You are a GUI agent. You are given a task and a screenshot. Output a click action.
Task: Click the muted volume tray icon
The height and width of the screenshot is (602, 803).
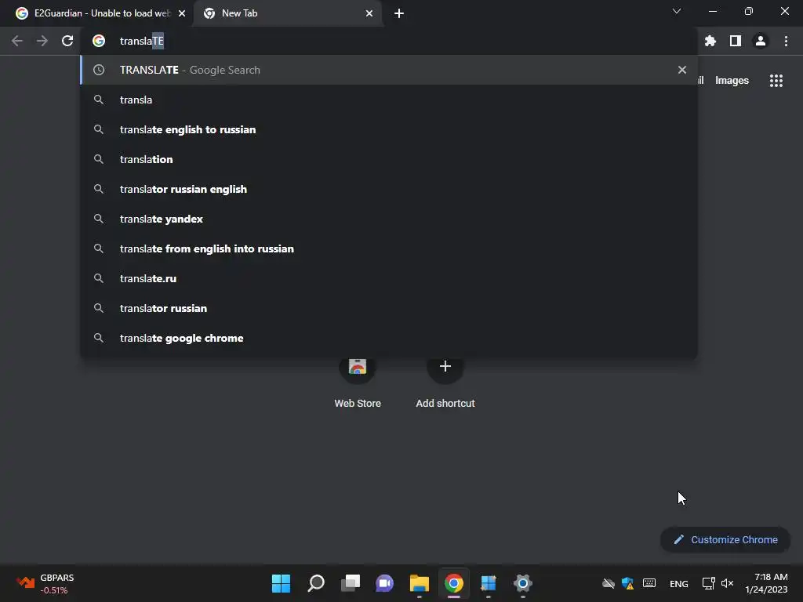point(727,583)
